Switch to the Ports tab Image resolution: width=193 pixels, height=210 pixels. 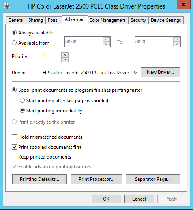(x=53, y=20)
